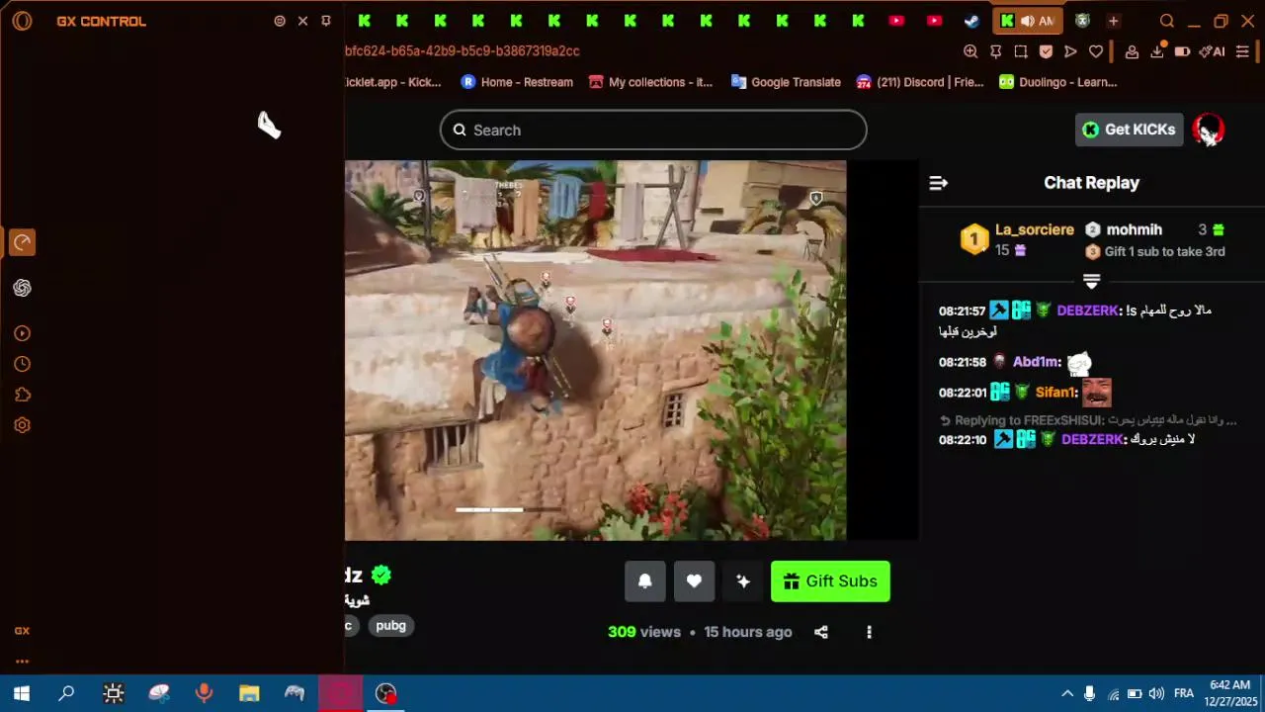Viewport: 1265px width, 712px height.
Task: Pin the GX Control panel
Action: tap(326, 21)
